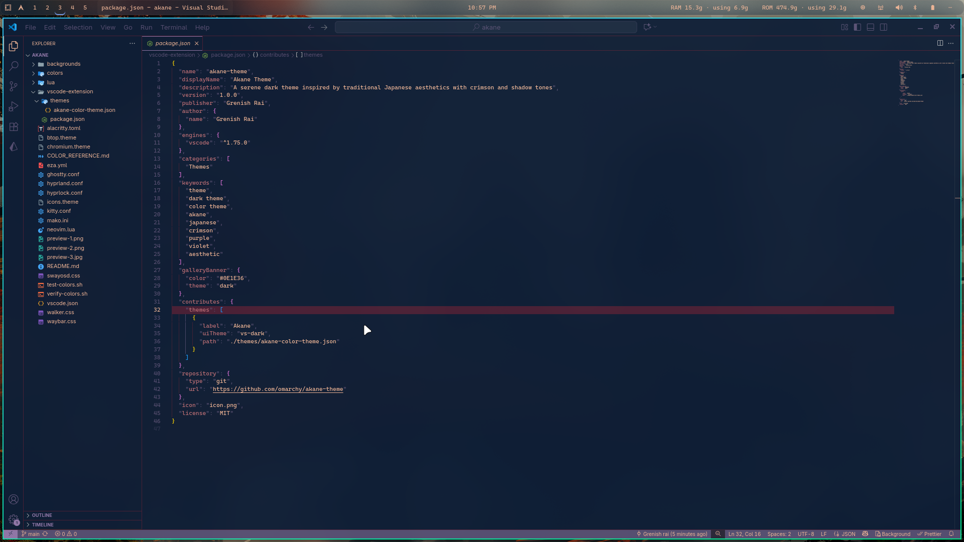This screenshot has width=964, height=542.
Task: Open the Run and Debug view
Action: (14, 106)
